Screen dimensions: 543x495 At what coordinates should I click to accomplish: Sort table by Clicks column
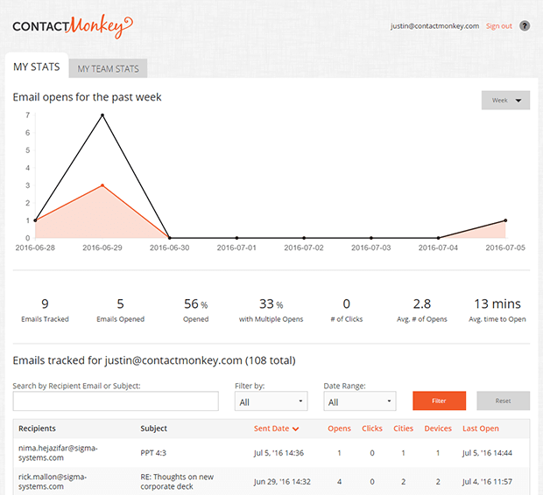pos(372,429)
